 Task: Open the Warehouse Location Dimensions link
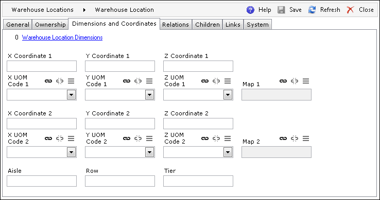[62, 37]
